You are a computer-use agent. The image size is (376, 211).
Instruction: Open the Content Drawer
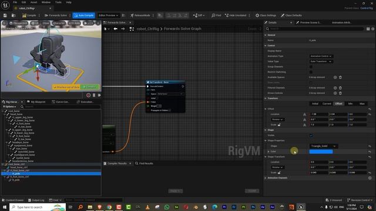coord(13,200)
